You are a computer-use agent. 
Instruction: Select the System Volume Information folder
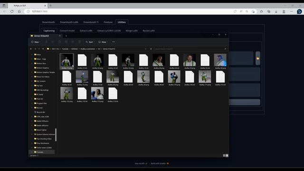click(44, 134)
